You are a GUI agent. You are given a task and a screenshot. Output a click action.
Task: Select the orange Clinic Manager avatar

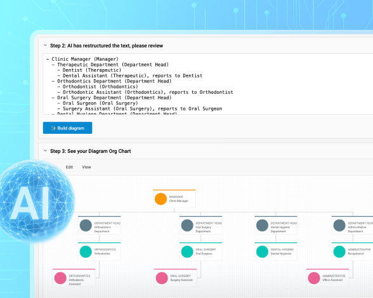pos(160,199)
